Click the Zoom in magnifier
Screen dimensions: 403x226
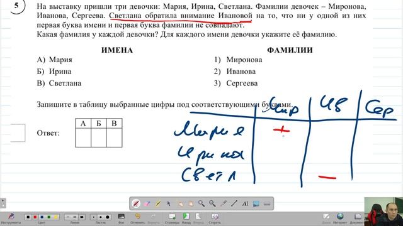click(201, 203)
